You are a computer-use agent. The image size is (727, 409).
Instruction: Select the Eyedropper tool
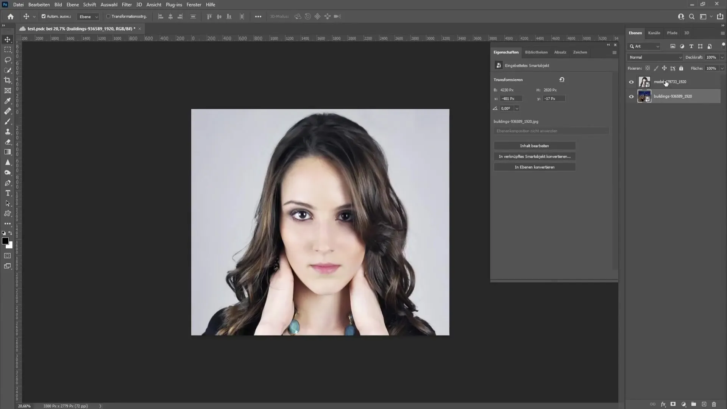[x=8, y=100]
